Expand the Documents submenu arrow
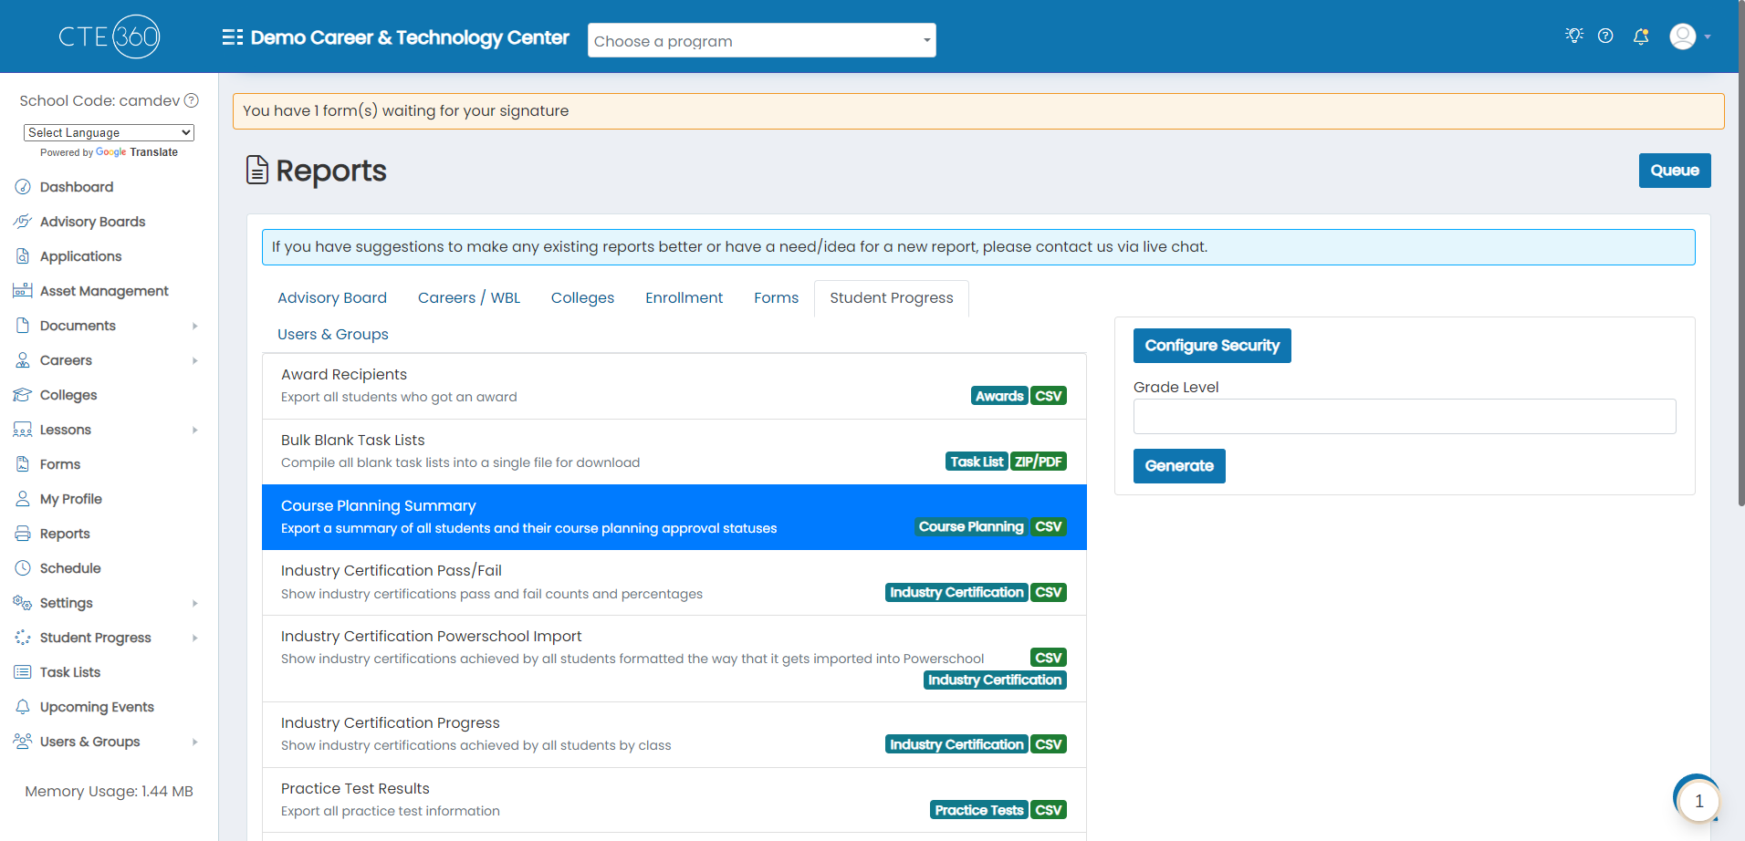This screenshot has height=841, width=1745. [194, 326]
